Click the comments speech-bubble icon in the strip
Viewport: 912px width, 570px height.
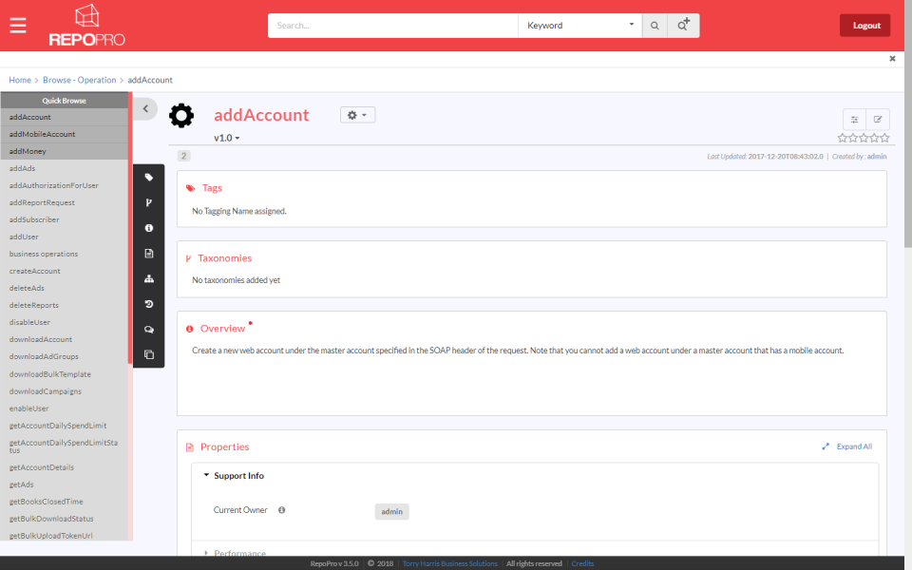pos(149,329)
